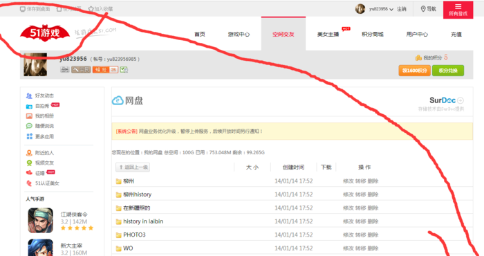
Task: Click the 视频交友 webcam icon
Action: [29, 163]
